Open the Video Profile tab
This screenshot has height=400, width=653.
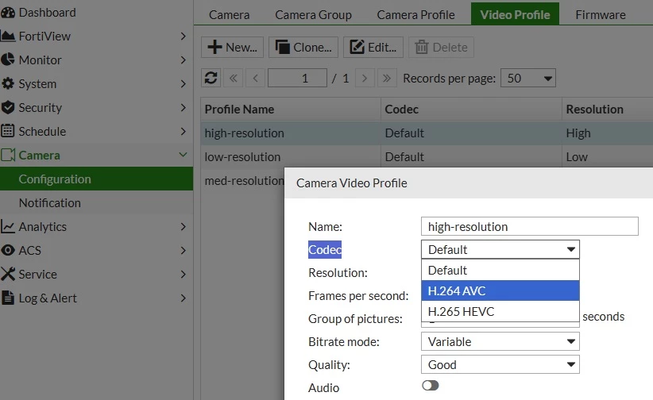[x=515, y=14]
